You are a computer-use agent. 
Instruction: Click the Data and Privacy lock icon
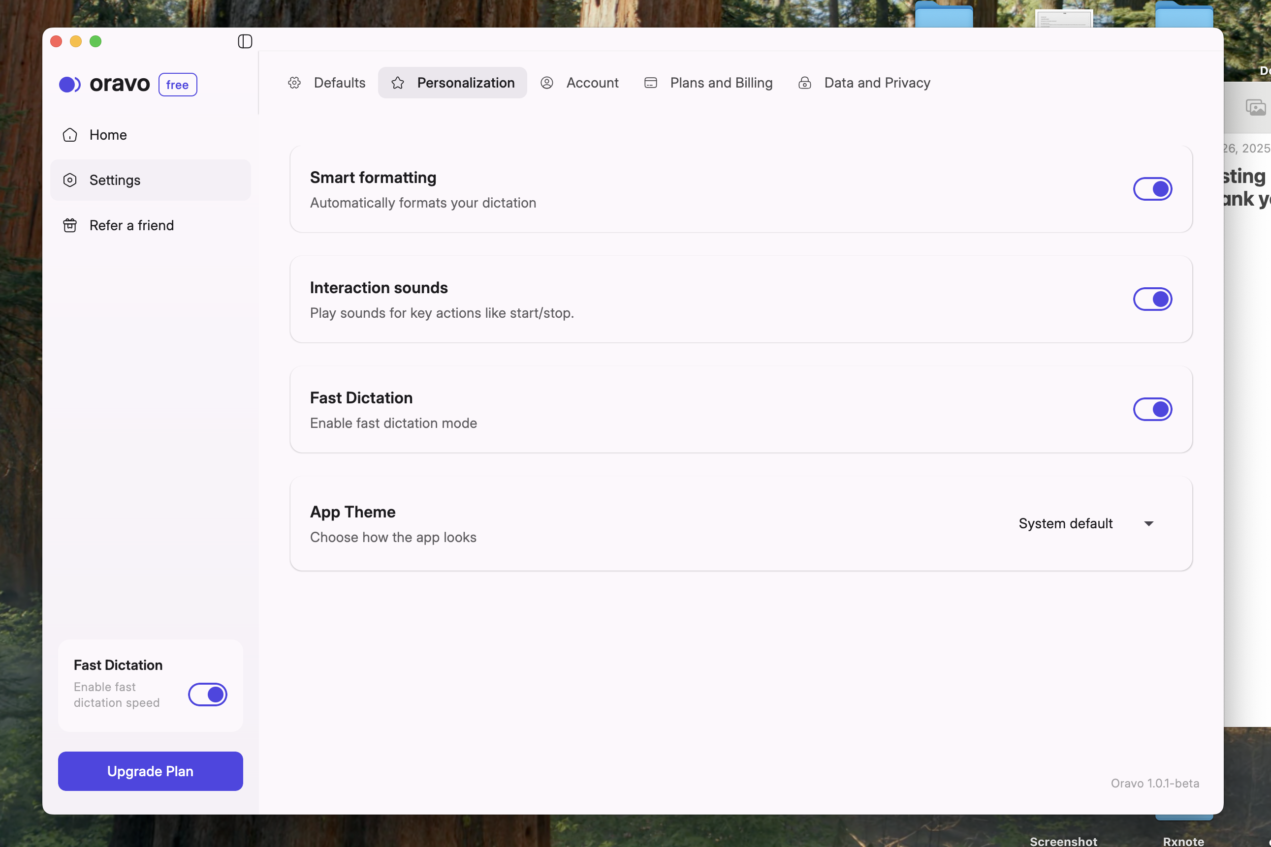pyautogui.click(x=804, y=83)
